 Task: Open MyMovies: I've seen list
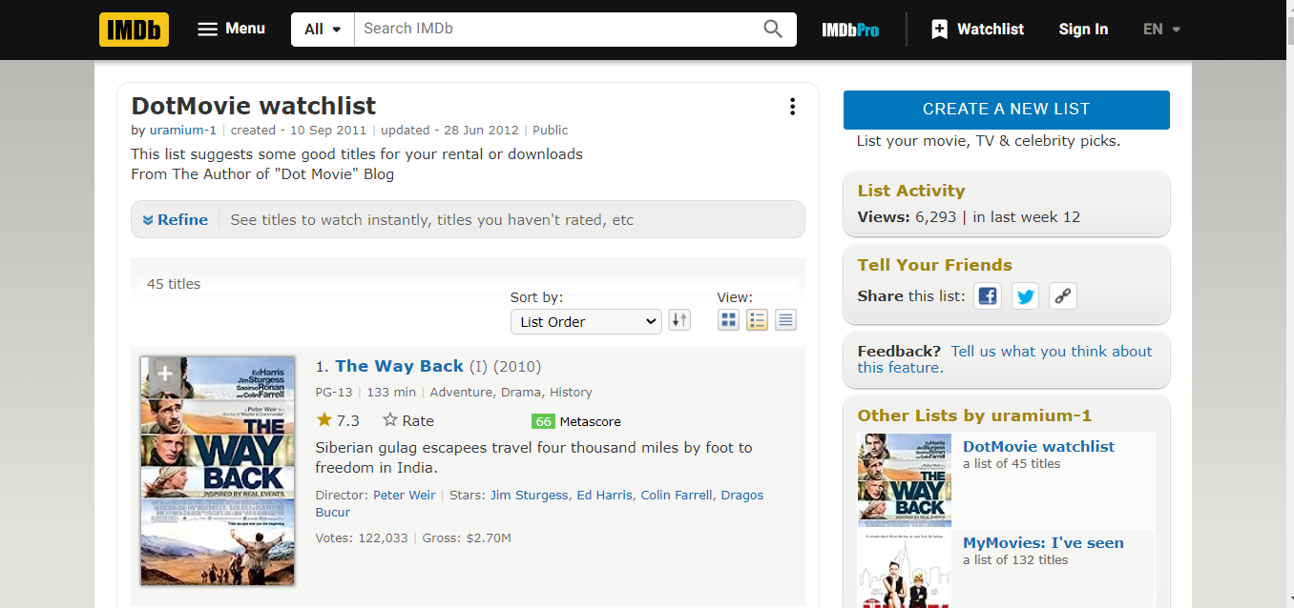click(1043, 543)
